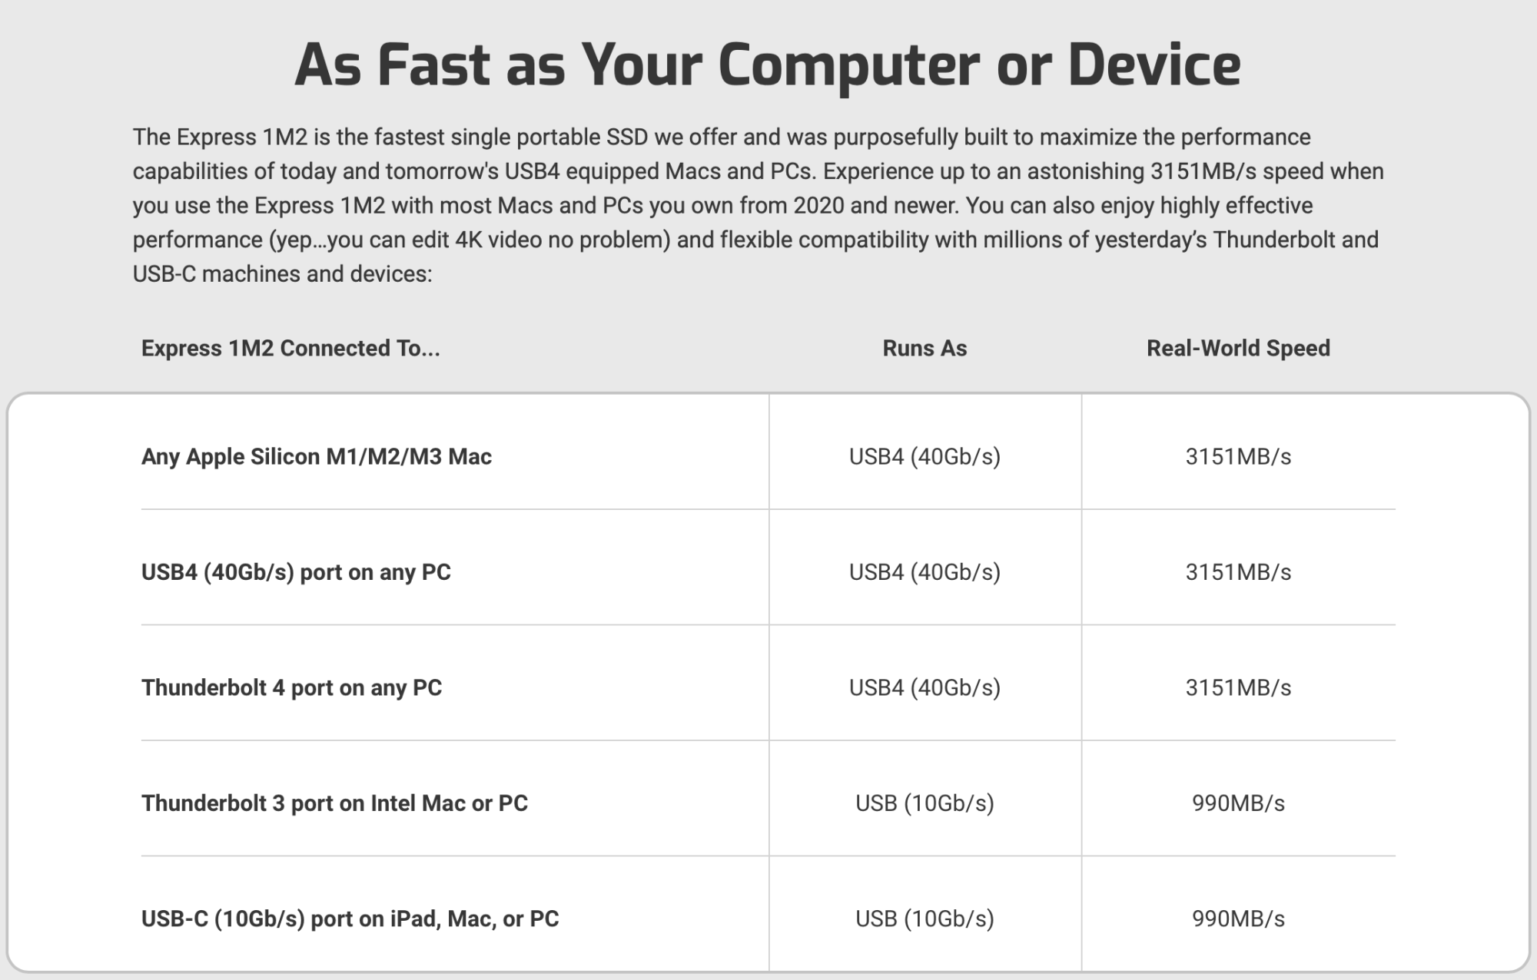Click 3151MB/s speed in the Thunderbolt 4 row
Screen dimensions: 1537x980
point(1238,687)
